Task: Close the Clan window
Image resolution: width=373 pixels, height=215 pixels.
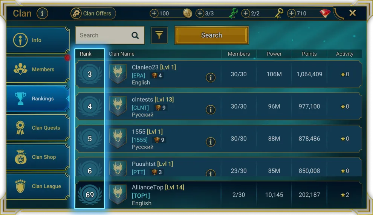Action: [353, 13]
